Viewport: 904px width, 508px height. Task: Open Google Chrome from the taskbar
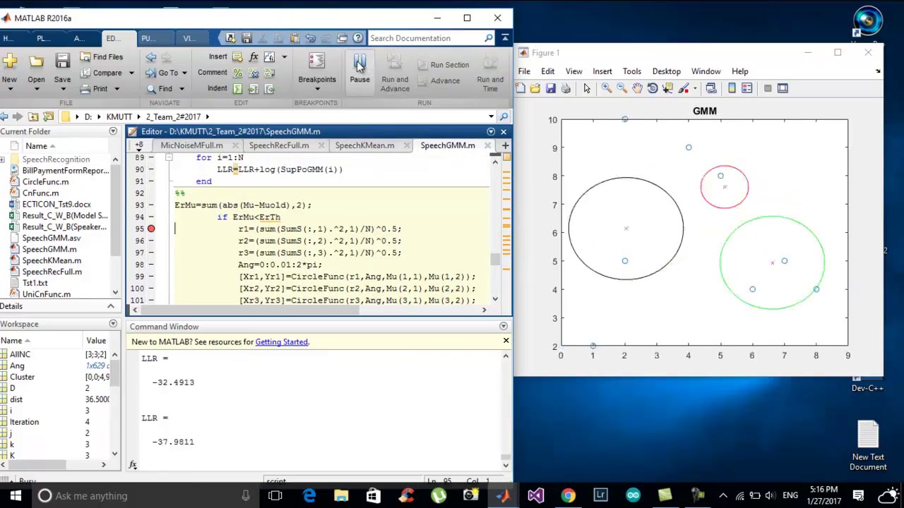pos(568,495)
